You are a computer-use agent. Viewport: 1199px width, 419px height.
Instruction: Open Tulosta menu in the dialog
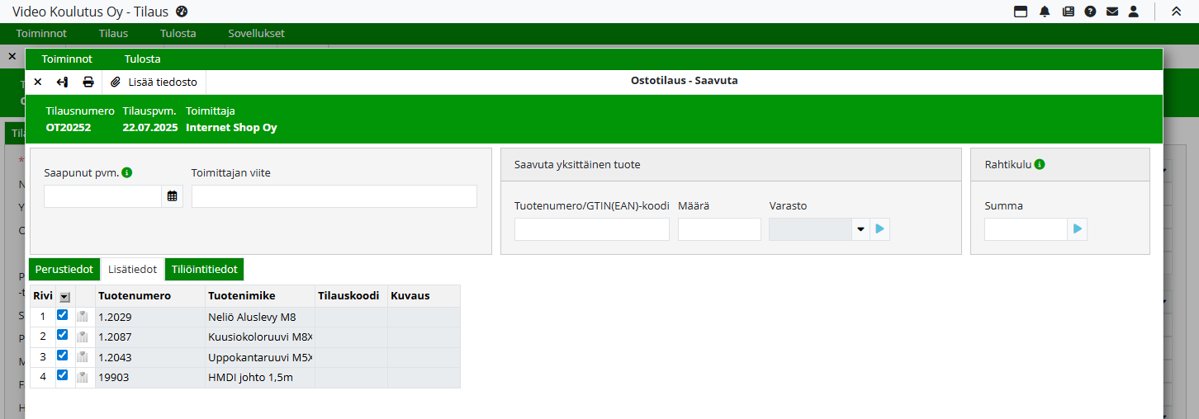coord(142,59)
